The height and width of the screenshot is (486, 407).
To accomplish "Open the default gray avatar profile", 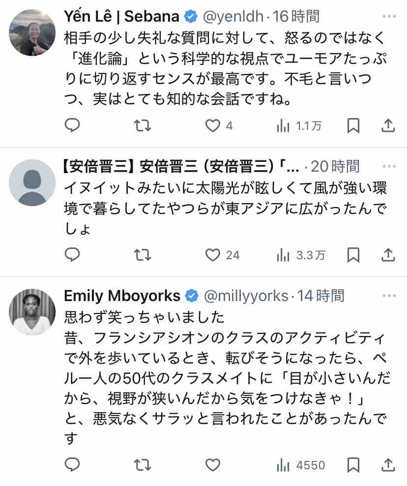I will pos(32,182).
